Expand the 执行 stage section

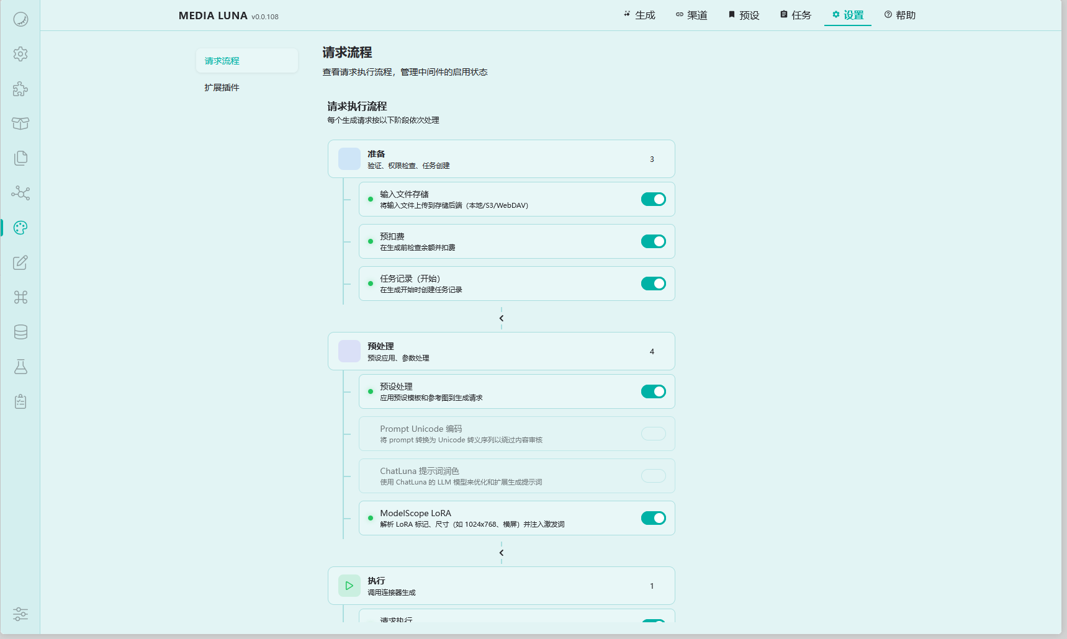[501, 586]
